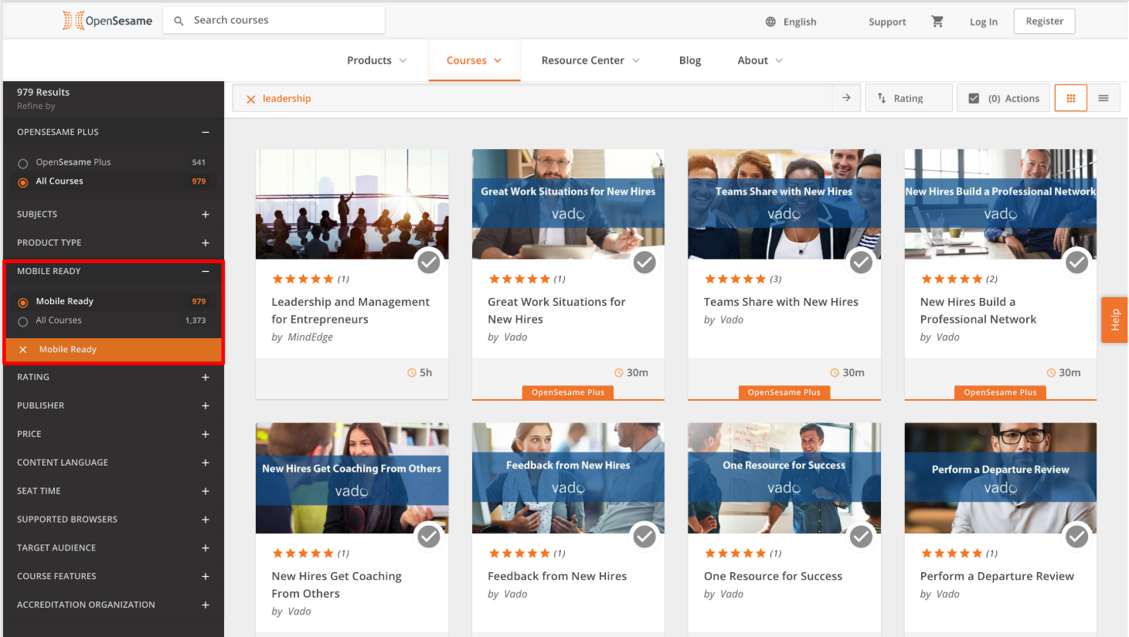Remove the leadership search term with X
The image size is (1129, 637).
pos(250,99)
